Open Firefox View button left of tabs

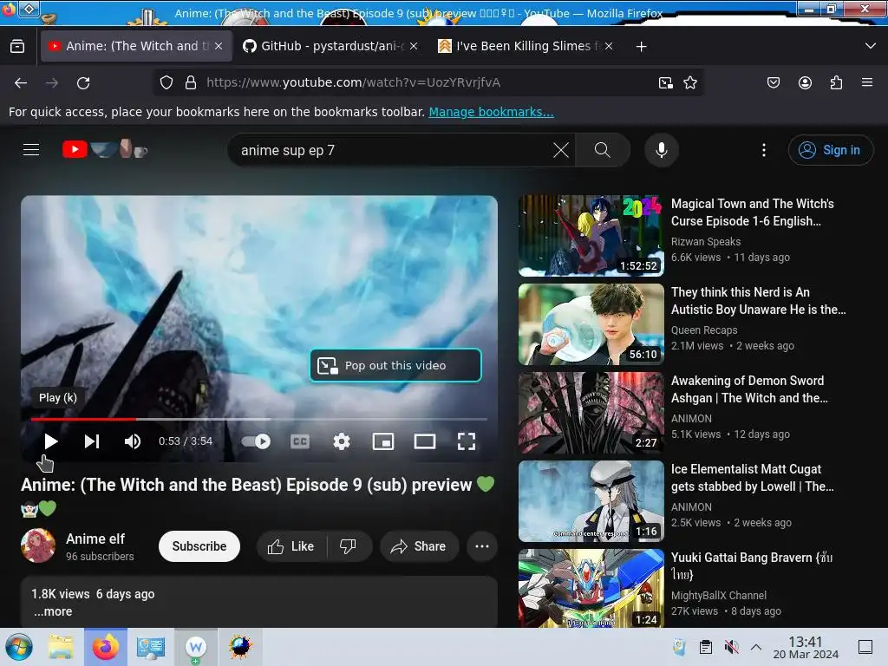click(x=17, y=46)
